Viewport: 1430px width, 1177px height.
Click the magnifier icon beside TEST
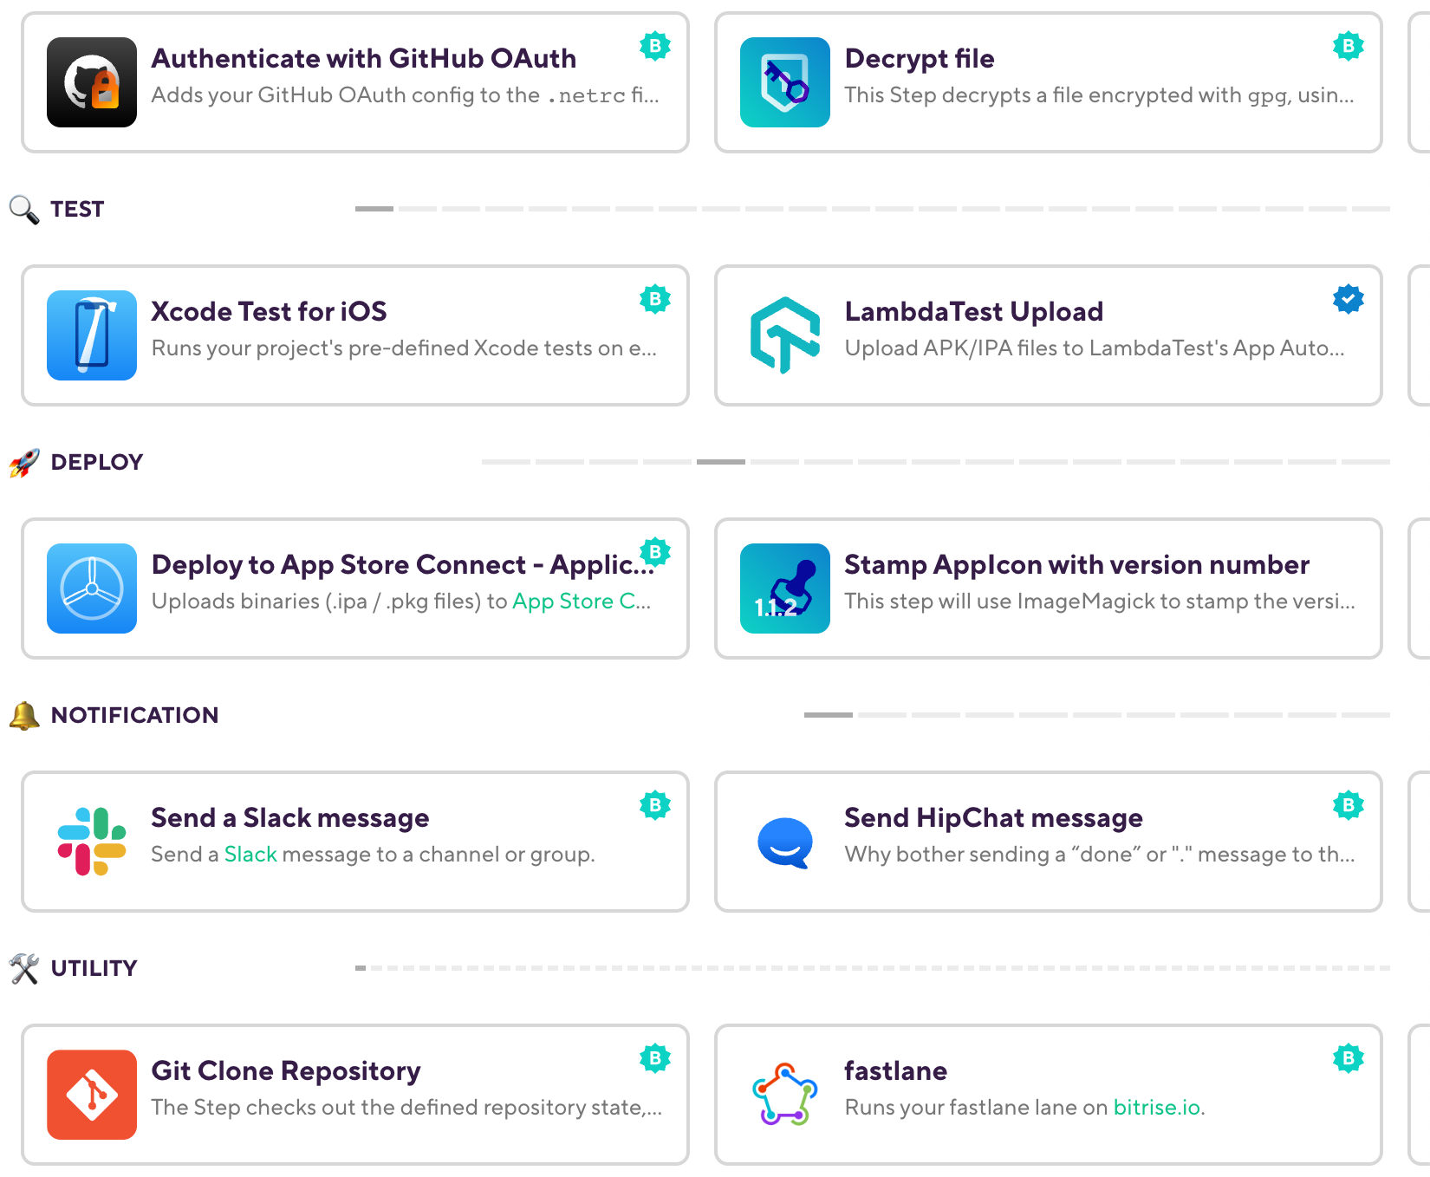24,209
